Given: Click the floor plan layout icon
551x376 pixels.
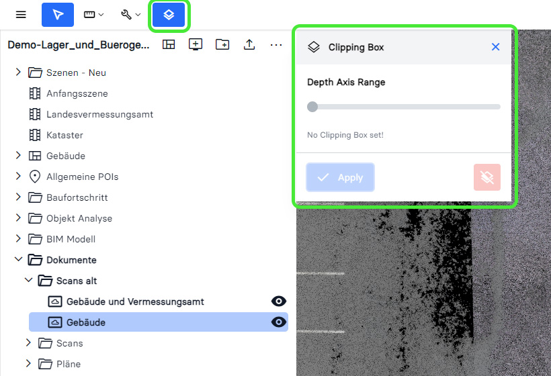Looking at the screenshot, I should tap(169, 44).
